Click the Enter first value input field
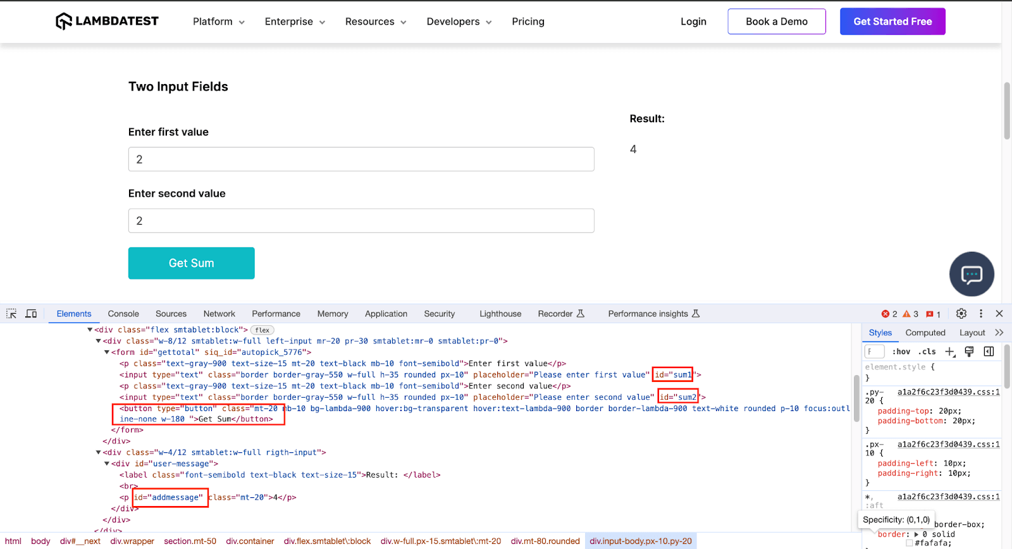Viewport: 1012px width, 549px height. pyautogui.click(x=361, y=159)
